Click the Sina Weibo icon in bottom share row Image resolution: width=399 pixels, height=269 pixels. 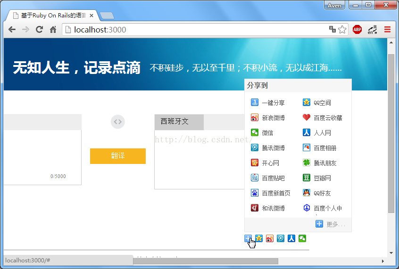(x=270, y=238)
